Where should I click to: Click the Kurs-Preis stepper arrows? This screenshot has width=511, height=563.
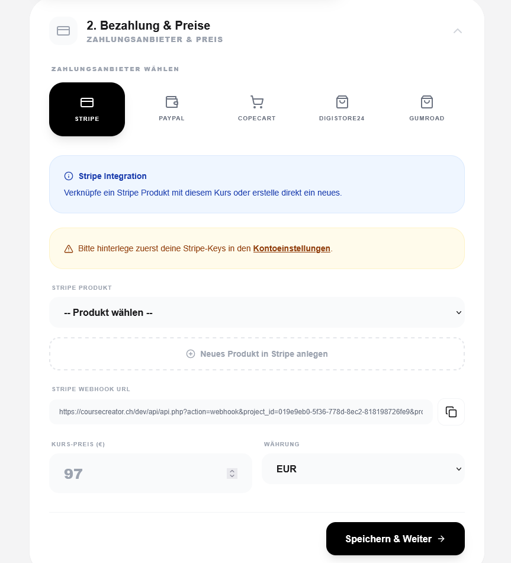pos(232,474)
